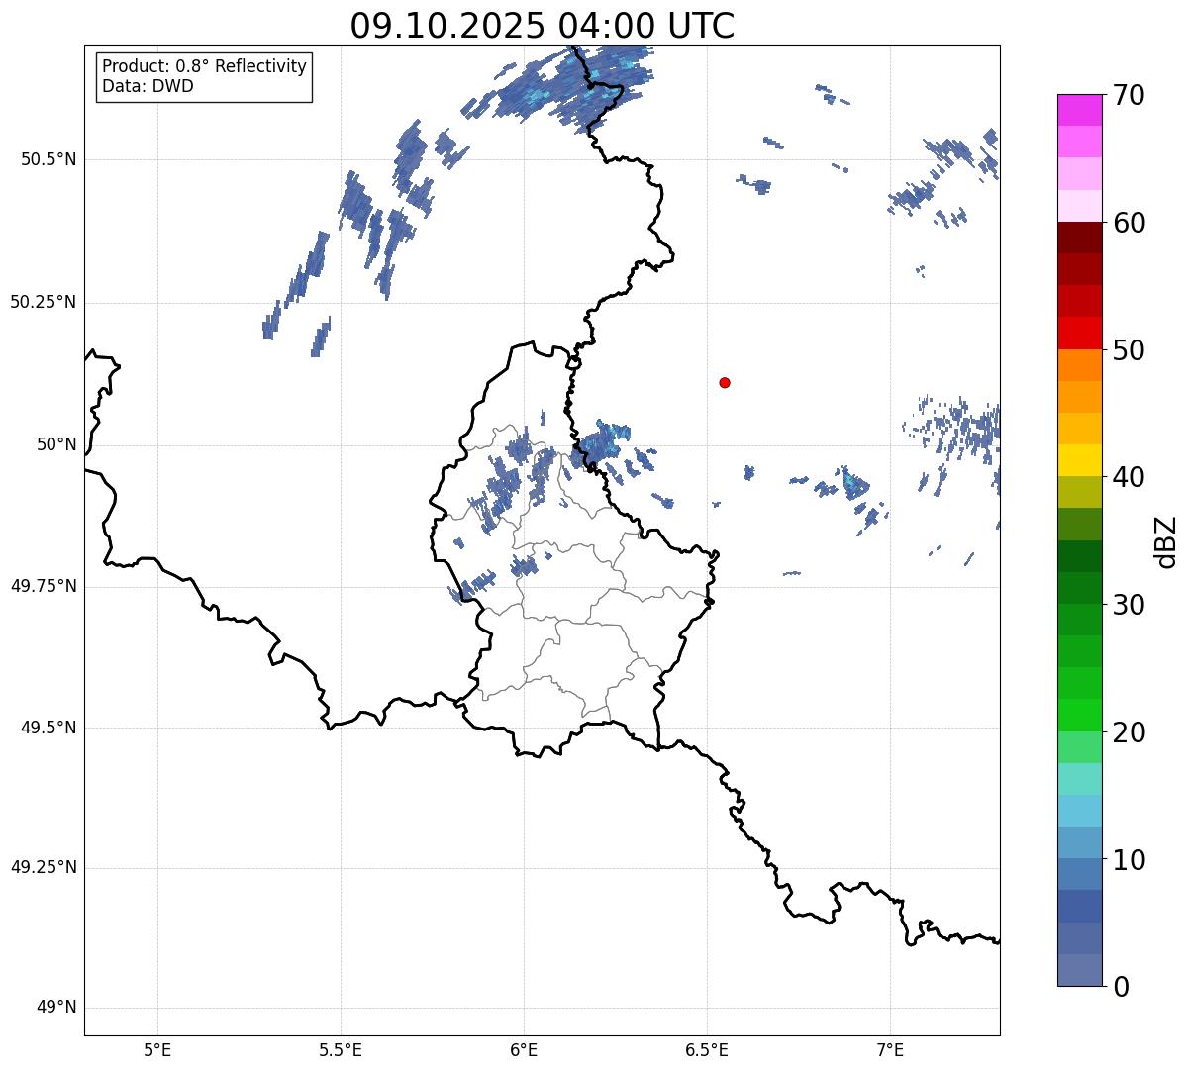Click the colorbar tick value 10

click(x=1129, y=859)
